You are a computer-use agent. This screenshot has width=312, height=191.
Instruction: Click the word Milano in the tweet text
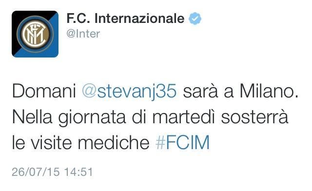pos(267,91)
